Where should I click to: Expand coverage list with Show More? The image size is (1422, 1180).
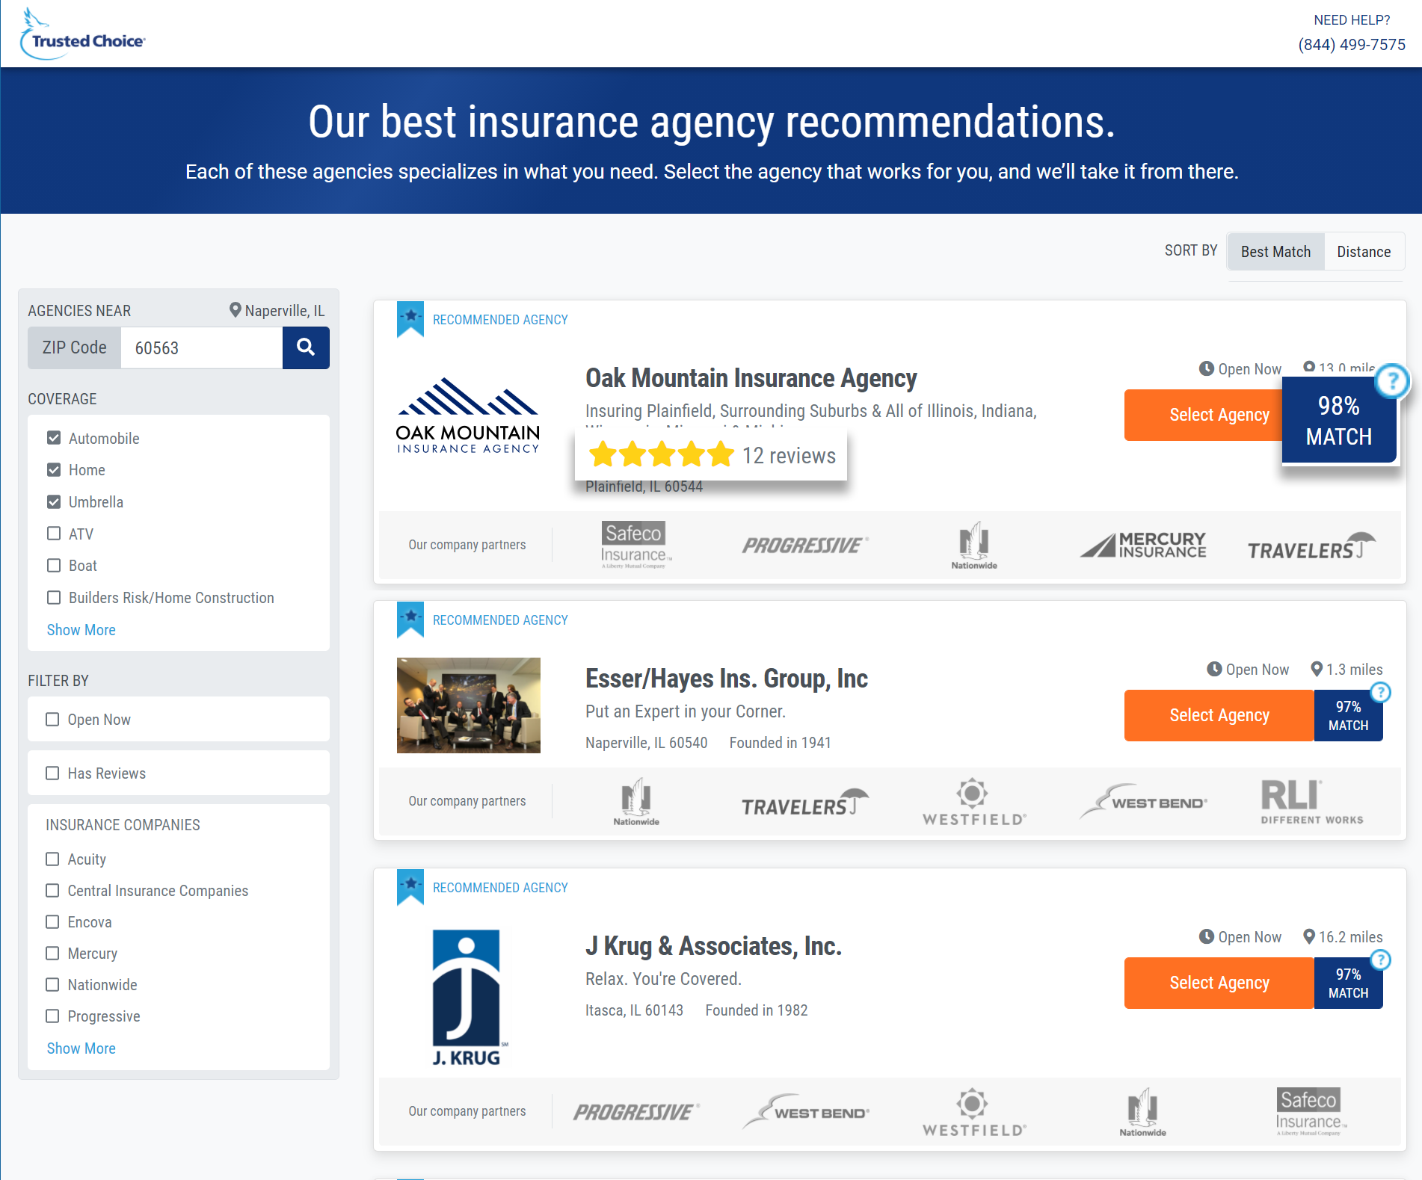(x=81, y=630)
